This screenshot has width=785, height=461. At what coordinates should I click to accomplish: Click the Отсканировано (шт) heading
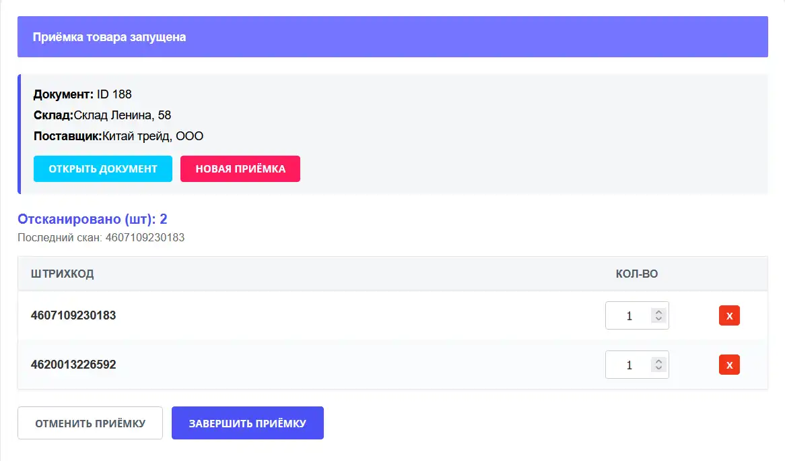point(92,219)
